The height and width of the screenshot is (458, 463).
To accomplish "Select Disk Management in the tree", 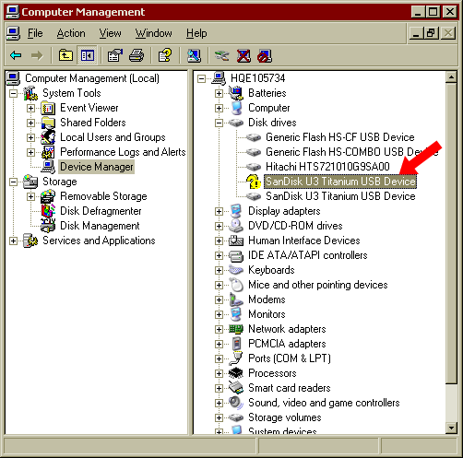I will pyautogui.click(x=100, y=226).
